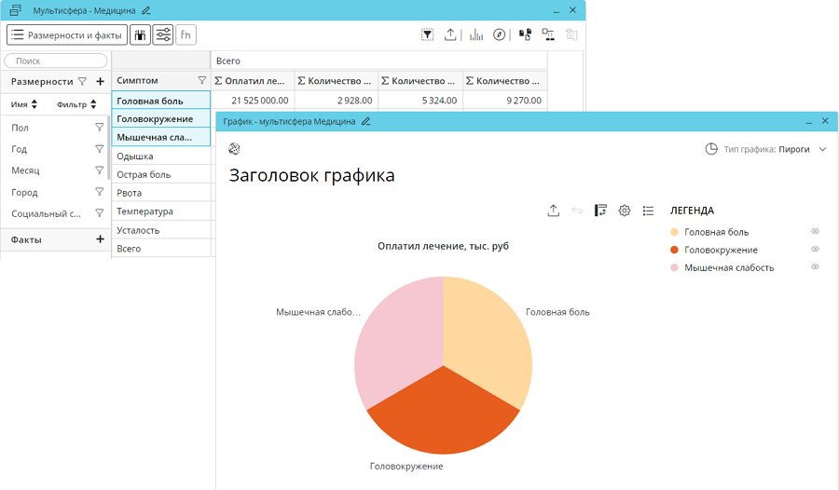Open chart settings gear icon
Viewport: 839px width, 490px height.
pyautogui.click(x=625, y=211)
